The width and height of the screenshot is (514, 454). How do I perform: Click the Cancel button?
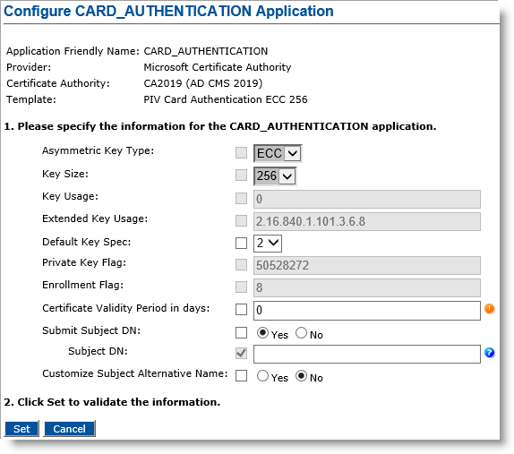pyautogui.click(x=69, y=429)
